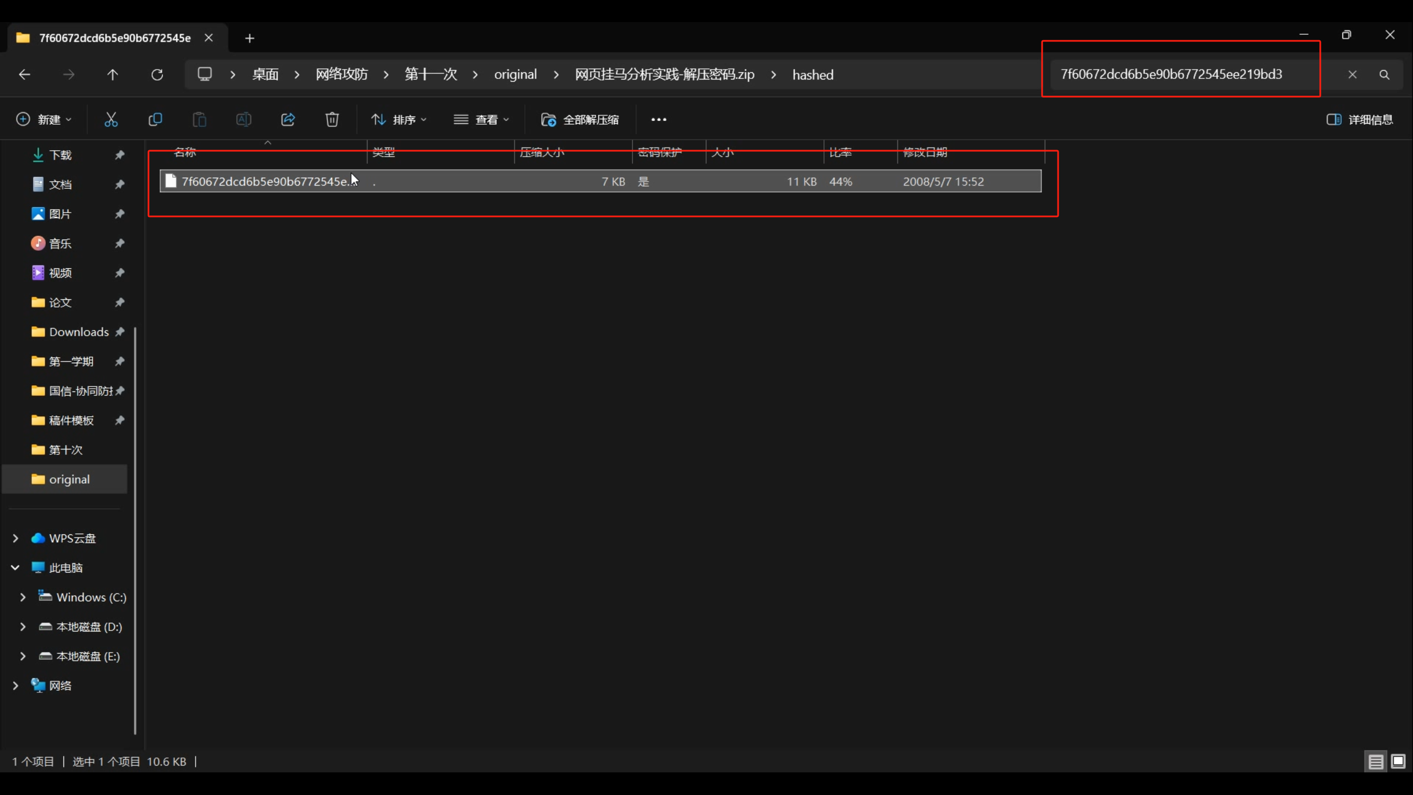Open the three-dots more options menu
Screen dimensions: 1413x795
(658, 119)
